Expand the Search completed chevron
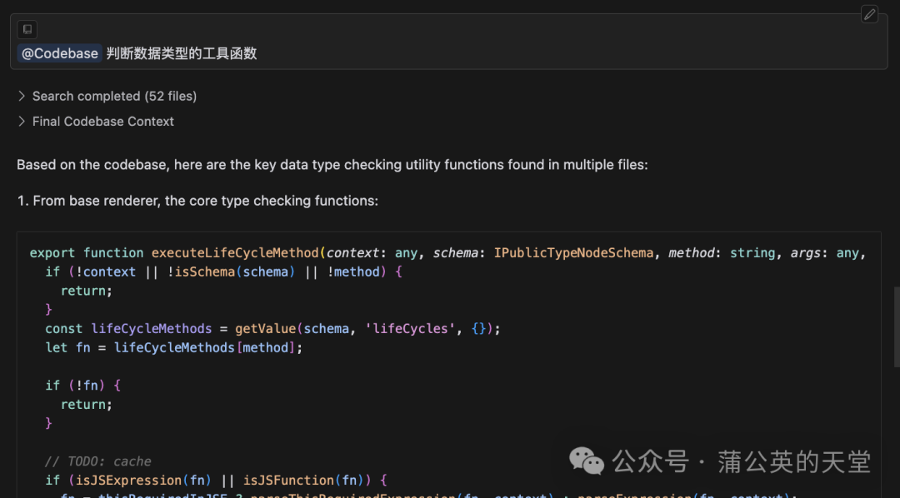The width and height of the screenshot is (900, 498). pos(22,96)
